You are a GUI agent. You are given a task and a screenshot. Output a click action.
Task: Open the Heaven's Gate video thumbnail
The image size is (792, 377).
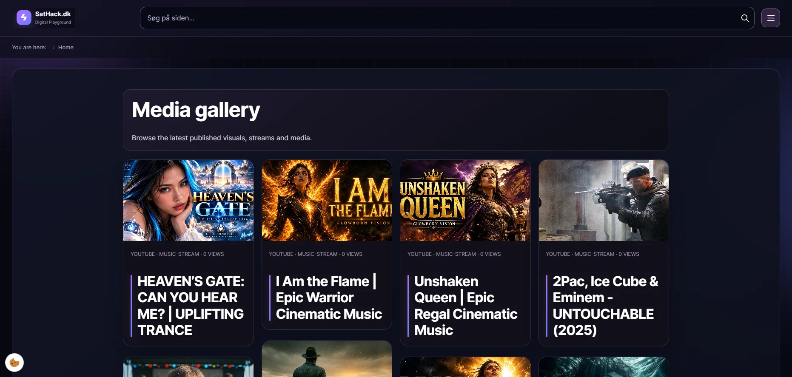[188, 200]
